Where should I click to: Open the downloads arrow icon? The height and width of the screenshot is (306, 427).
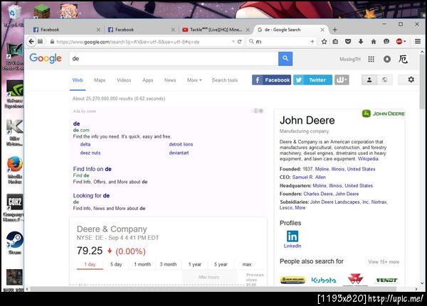361,42
